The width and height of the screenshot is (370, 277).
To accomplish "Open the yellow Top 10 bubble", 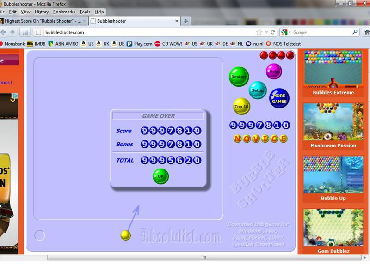I will [x=241, y=107].
